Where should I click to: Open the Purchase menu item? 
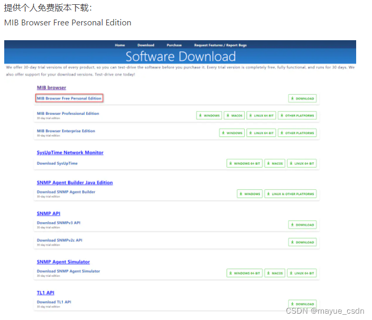coord(174,45)
